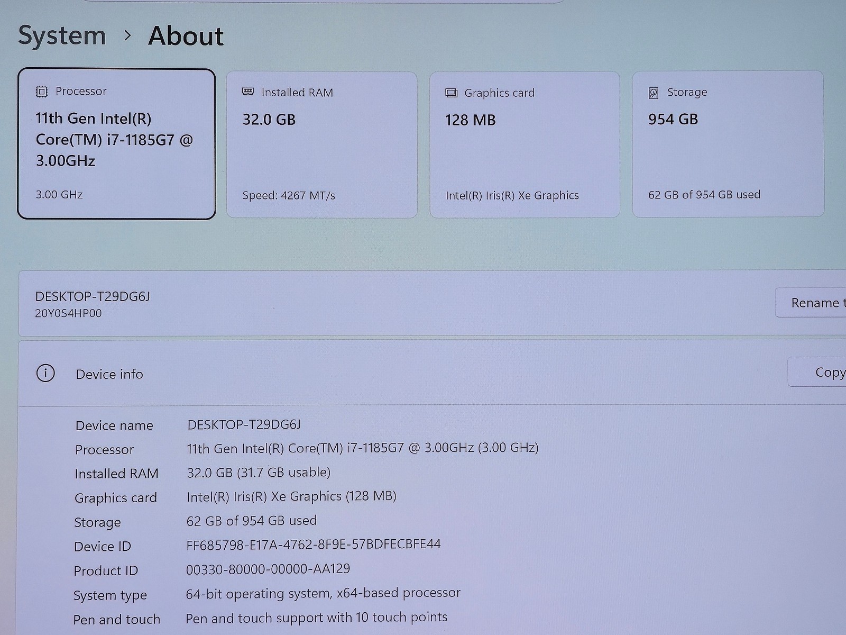846x635 pixels.
Task: Click the Rename this PC button
Action: coord(811,303)
